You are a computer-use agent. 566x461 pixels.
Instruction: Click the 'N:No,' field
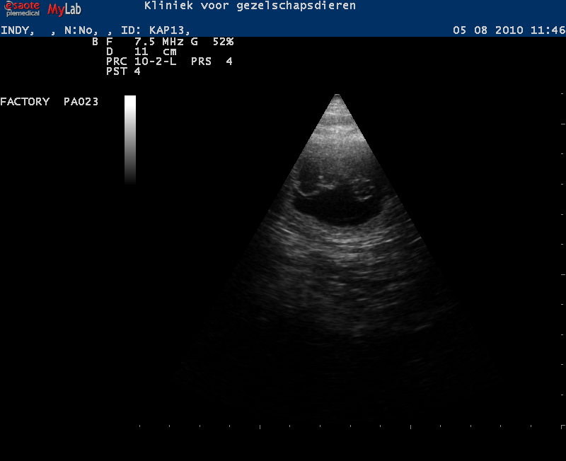[x=81, y=30]
